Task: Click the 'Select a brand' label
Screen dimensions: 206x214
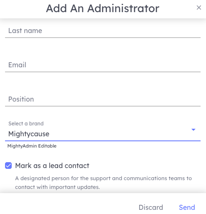Action: pos(26,124)
